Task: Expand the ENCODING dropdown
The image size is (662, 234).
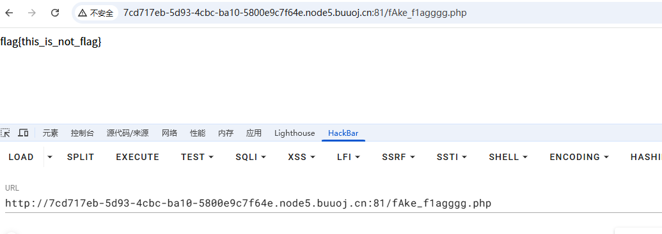Action: coord(579,157)
